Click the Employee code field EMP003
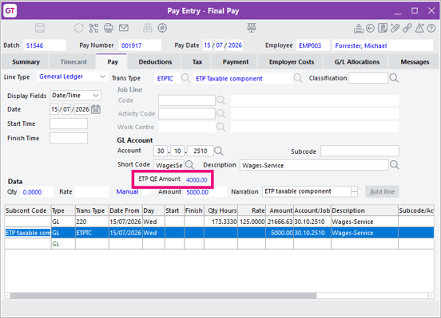Image resolution: width=441 pixels, height=318 pixels. [x=312, y=45]
